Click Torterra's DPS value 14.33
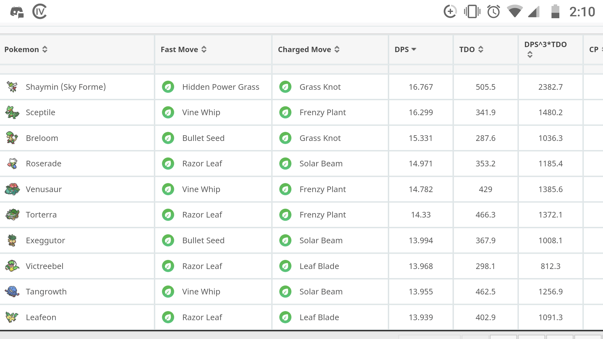The width and height of the screenshot is (603, 339). point(421,215)
